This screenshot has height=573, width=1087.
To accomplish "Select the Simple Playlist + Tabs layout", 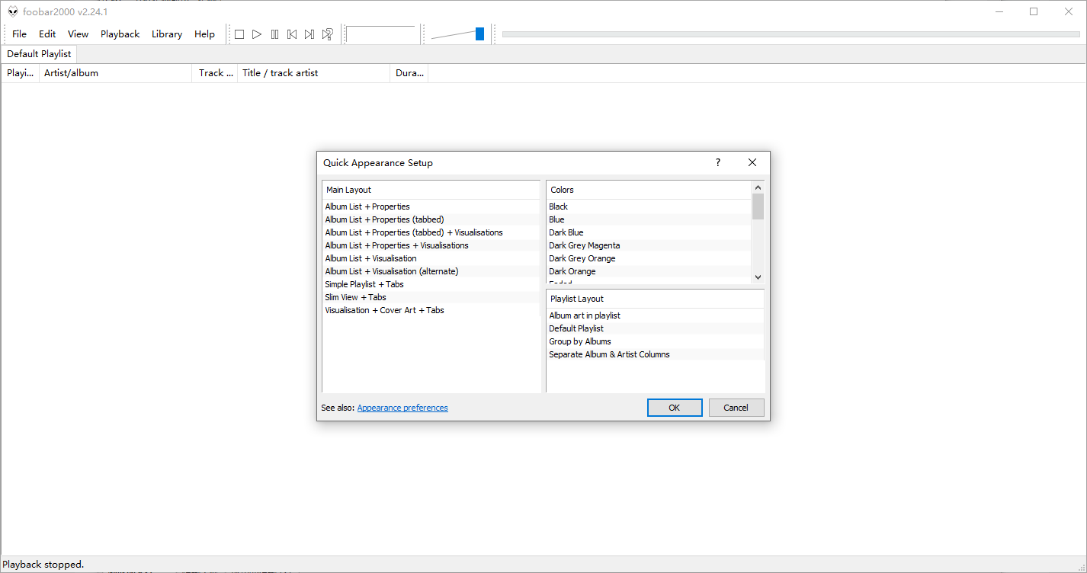I will [x=364, y=284].
